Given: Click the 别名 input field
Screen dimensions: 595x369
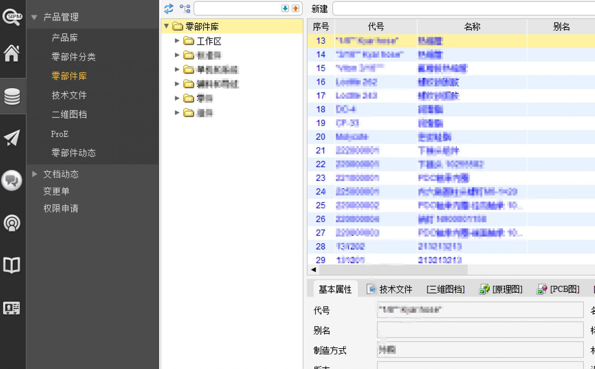Looking at the screenshot, I should [x=480, y=330].
